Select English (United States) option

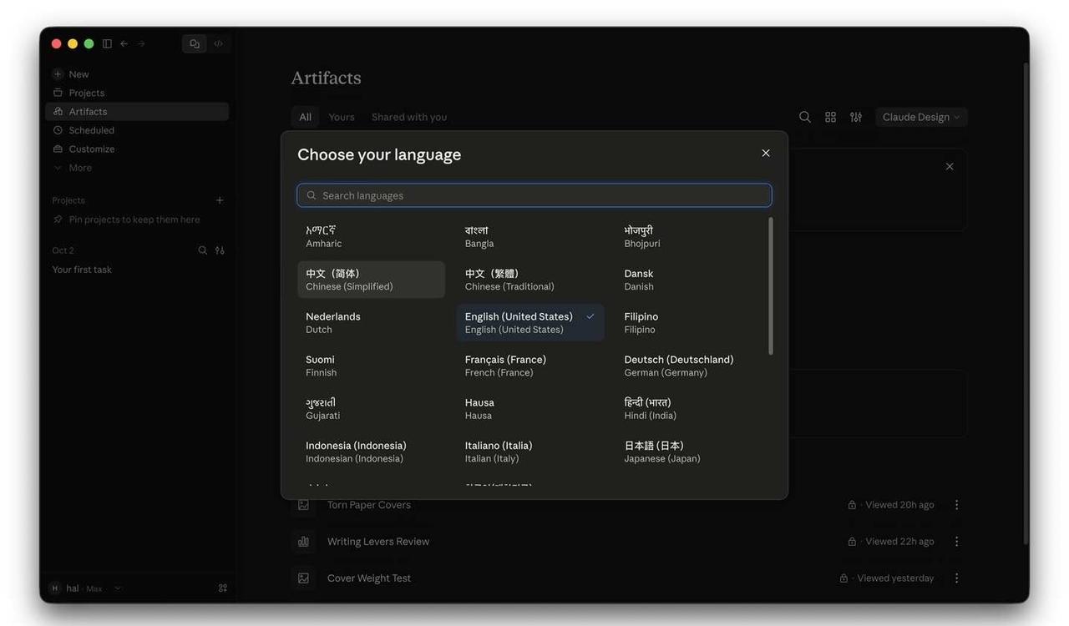(530, 323)
